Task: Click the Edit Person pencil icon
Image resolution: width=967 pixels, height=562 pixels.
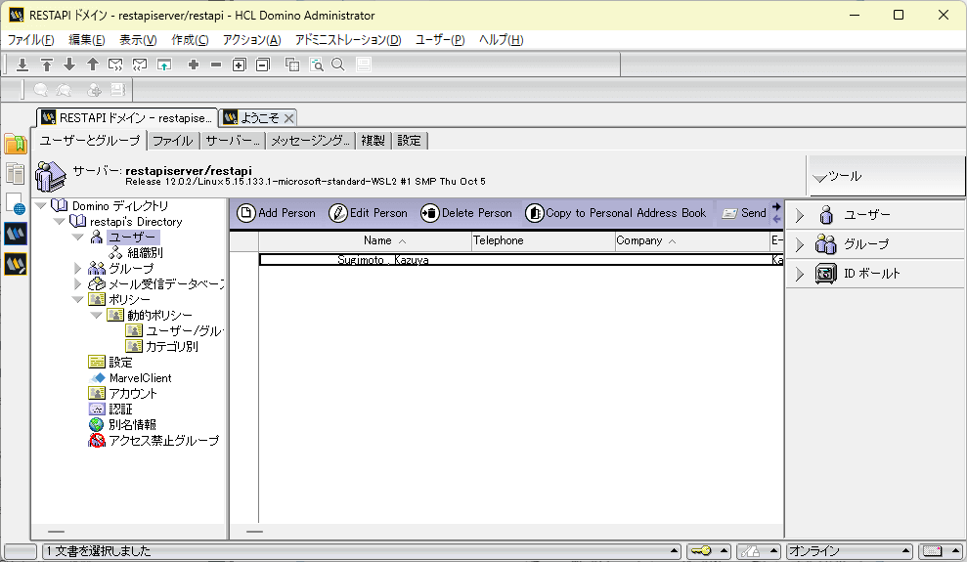Action: [x=338, y=213]
